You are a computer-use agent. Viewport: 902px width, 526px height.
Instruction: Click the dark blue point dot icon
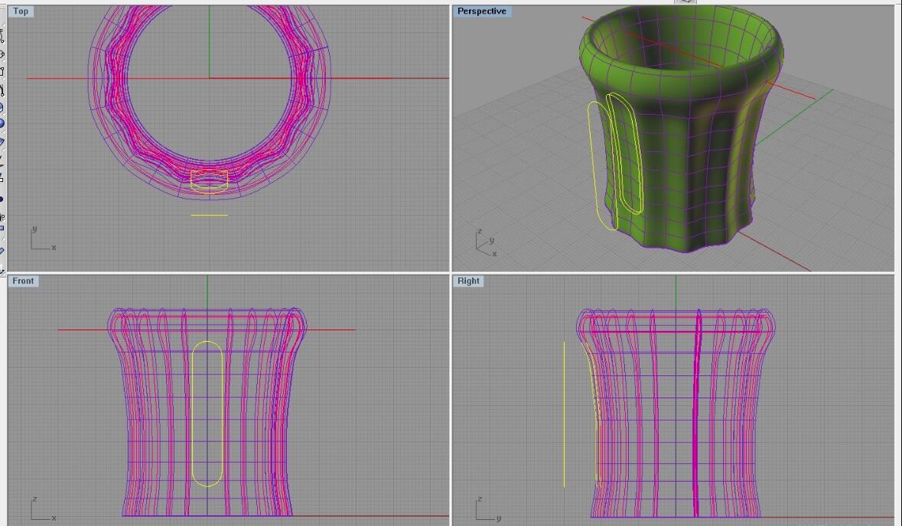2,200
